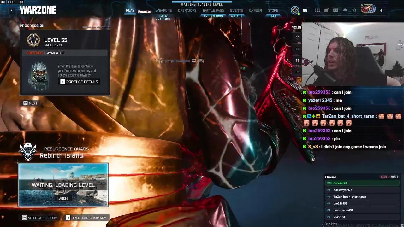404x227 pixels.
Task: Click the Resurgence Quads parachute emblem
Action: (28, 152)
